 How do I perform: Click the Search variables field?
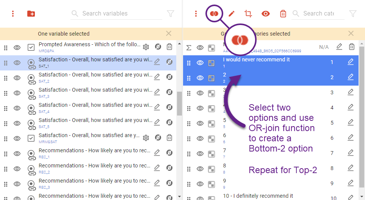[117, 14]
